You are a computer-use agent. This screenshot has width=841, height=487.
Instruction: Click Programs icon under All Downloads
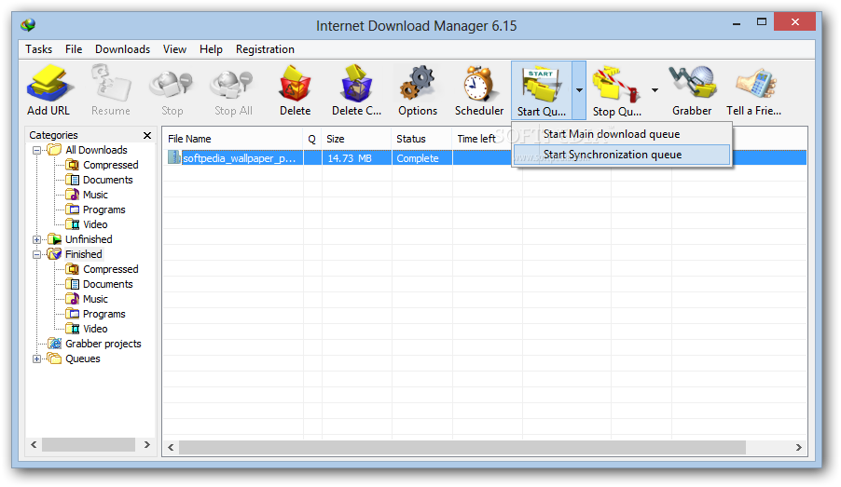coord(73,210)
